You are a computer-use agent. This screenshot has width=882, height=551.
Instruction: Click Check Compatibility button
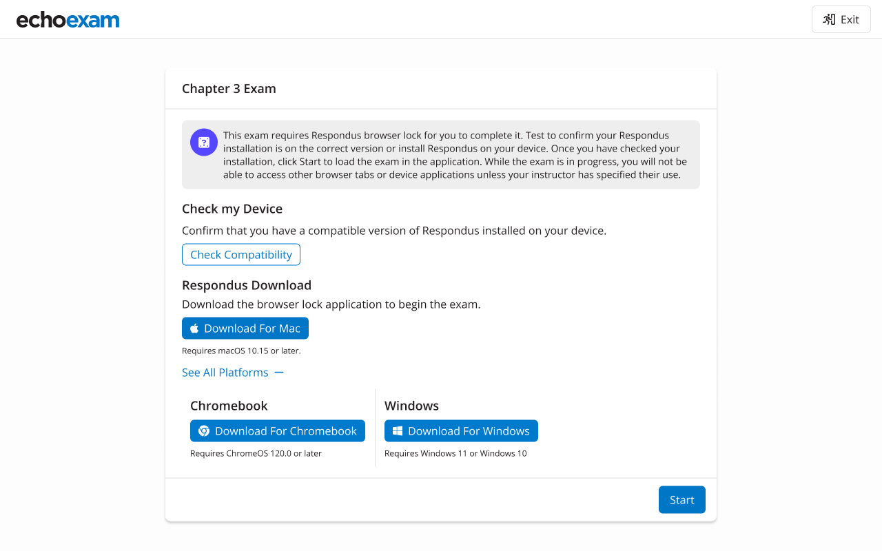point(241,255)
